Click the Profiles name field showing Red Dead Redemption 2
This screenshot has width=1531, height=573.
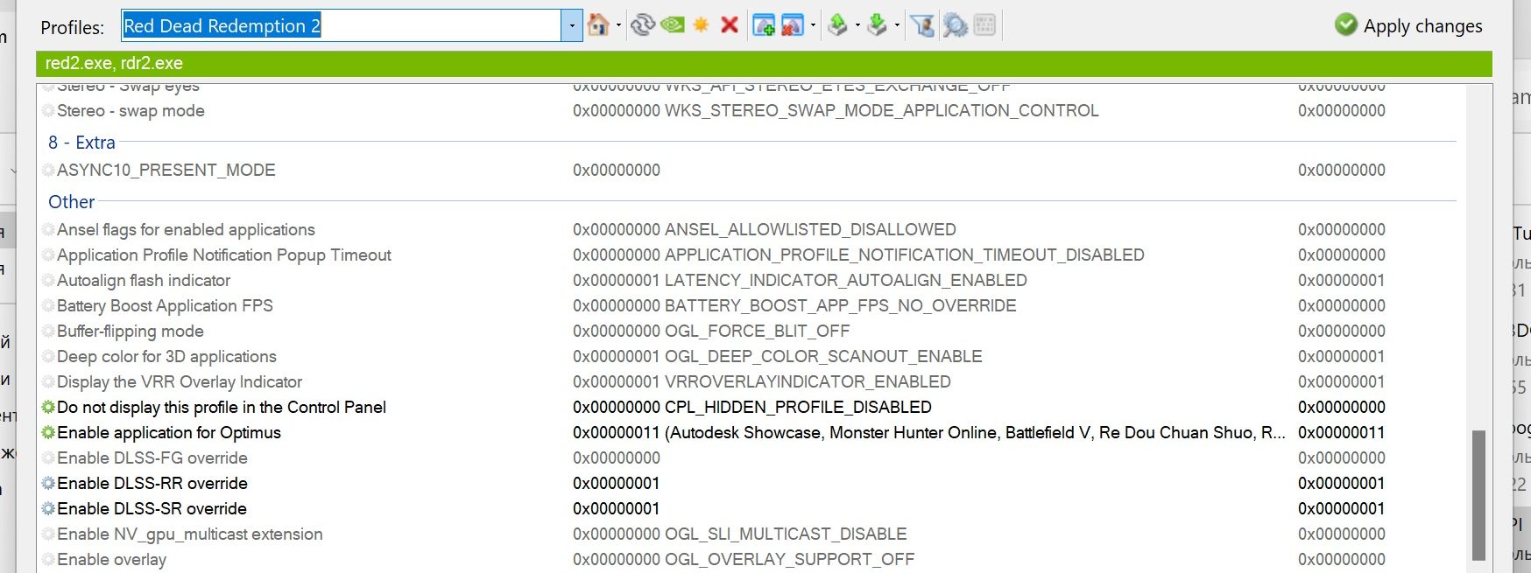342,25
